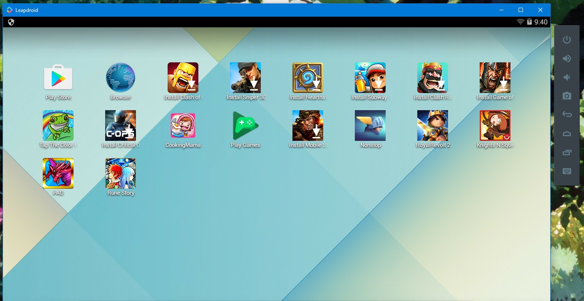Screen dimensions: 584x301
Task: Toggle the on-screen keyboard from the sidebar
Action: 566,171
